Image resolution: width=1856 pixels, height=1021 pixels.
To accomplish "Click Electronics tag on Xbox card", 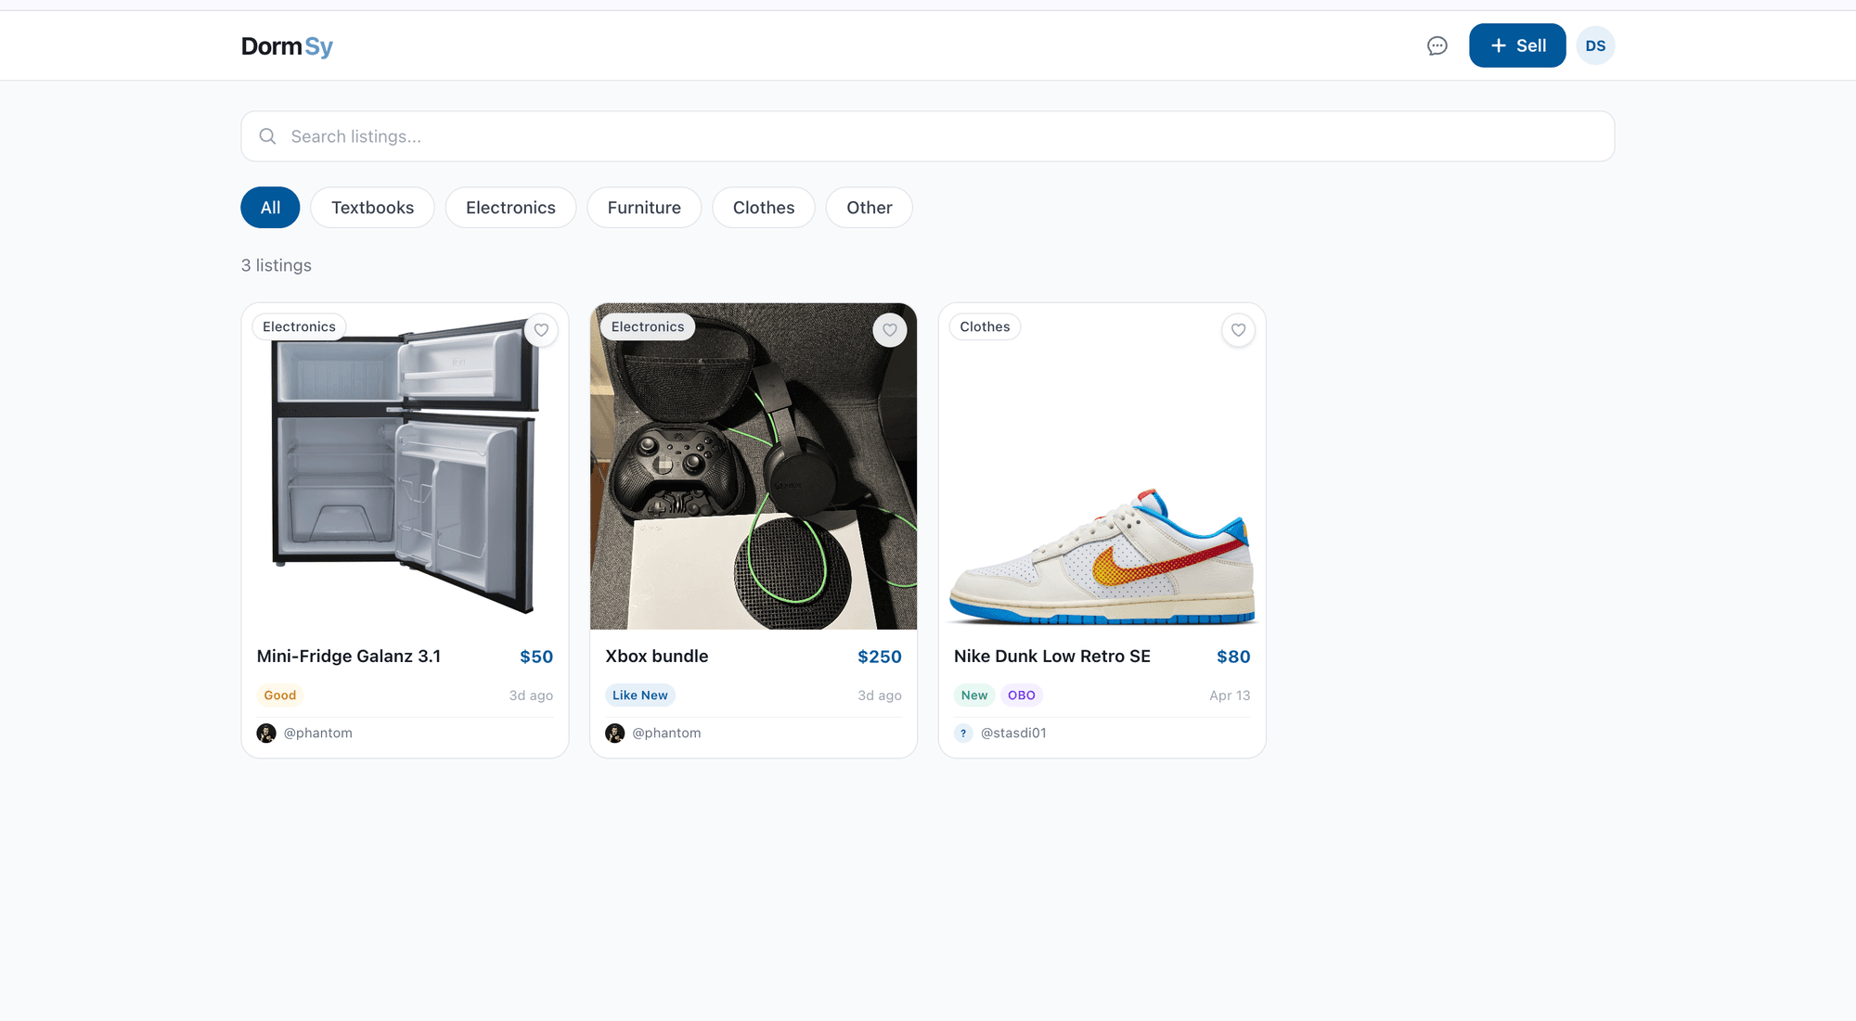I will (648, 327).
